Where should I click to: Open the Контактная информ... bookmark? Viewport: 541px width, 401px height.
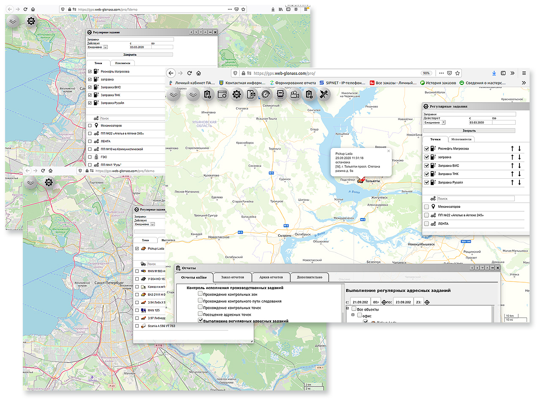tap(243, 83)
